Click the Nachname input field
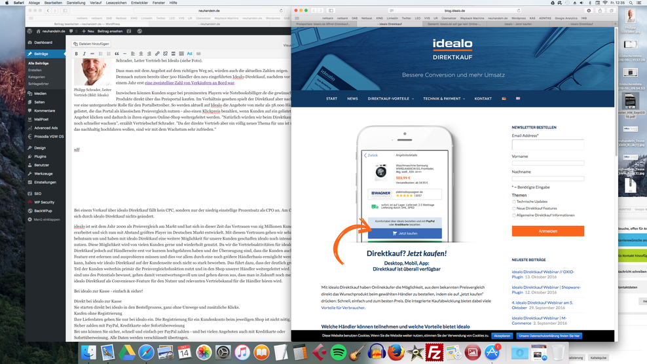Screen dimensions: 647x364 548,178
